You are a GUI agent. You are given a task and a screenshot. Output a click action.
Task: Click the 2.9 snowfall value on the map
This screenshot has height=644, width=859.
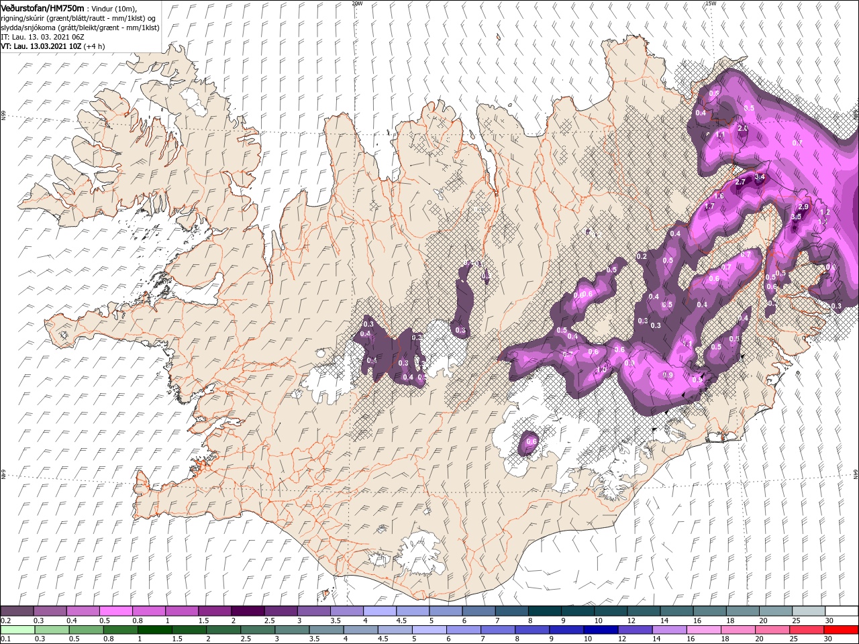[803, 207]
